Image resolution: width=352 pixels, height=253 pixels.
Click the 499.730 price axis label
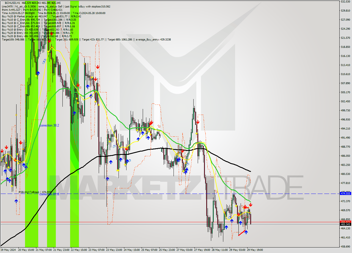pos(345,110)
